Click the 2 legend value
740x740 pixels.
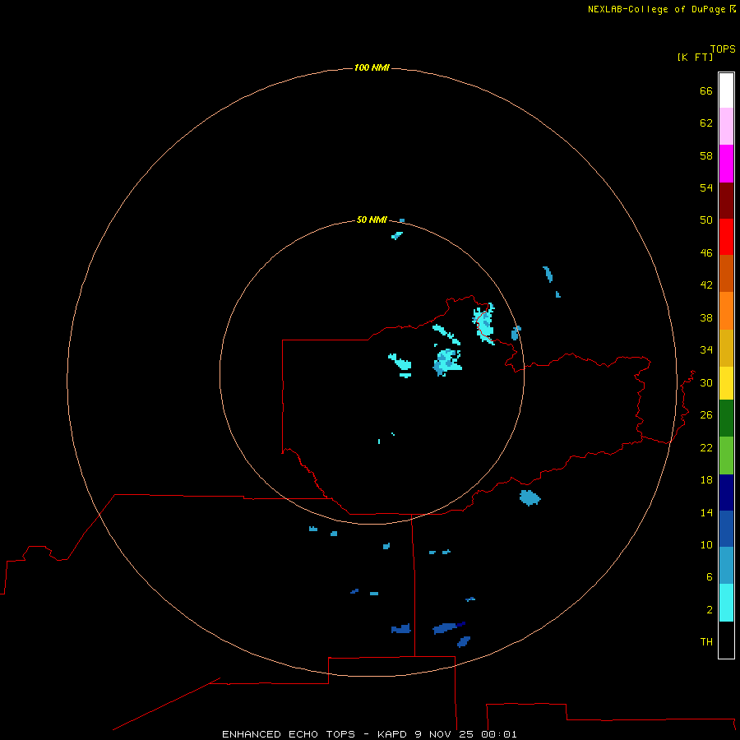[x=710, y=610]
